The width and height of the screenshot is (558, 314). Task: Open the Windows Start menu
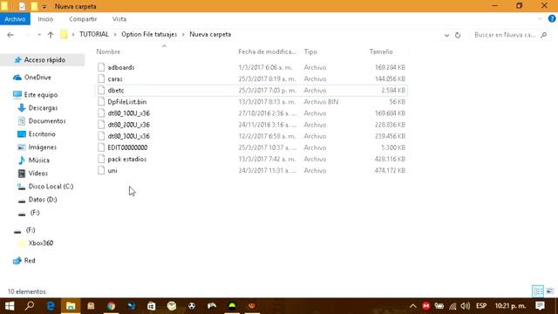(x=10, y=306)
